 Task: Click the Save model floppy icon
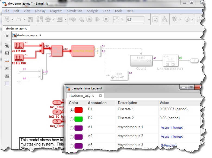[30, 20]
